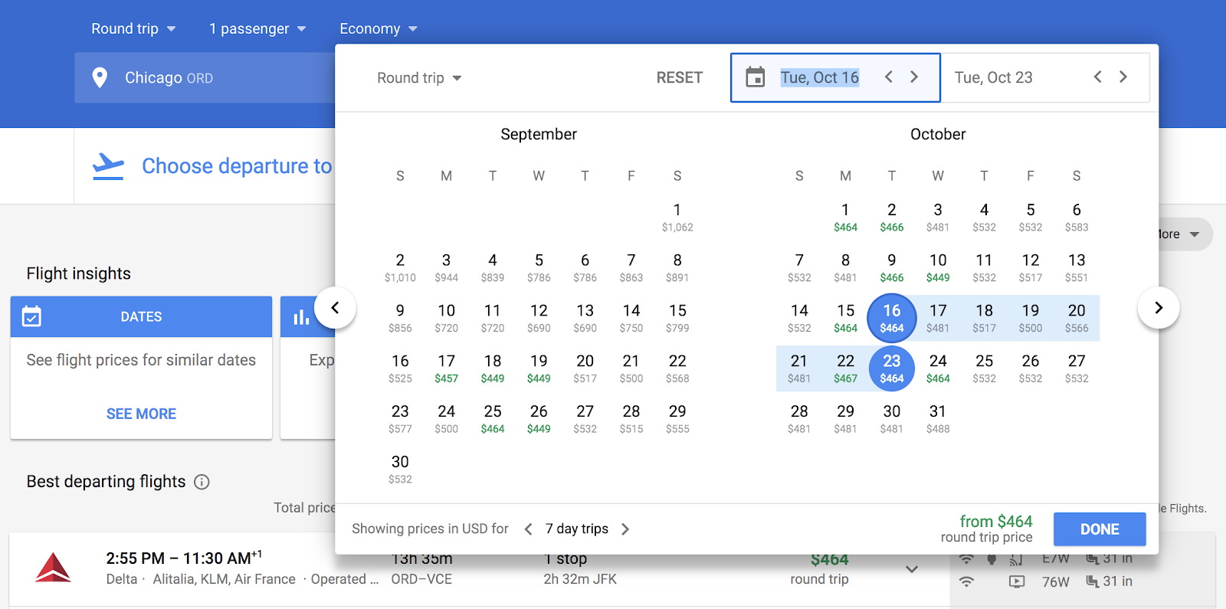Choose September 8 priced $891
This screenshot has width=1226, height=609.
[x=677, y=267]
